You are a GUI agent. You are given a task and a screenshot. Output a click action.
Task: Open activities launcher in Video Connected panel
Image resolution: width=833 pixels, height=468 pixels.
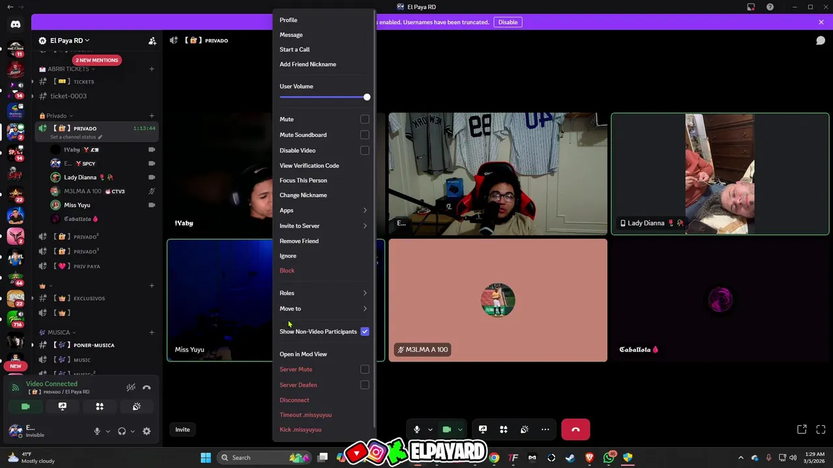point(100,406)
